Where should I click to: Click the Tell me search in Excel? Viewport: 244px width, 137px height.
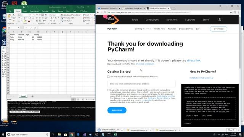(83, 11)
